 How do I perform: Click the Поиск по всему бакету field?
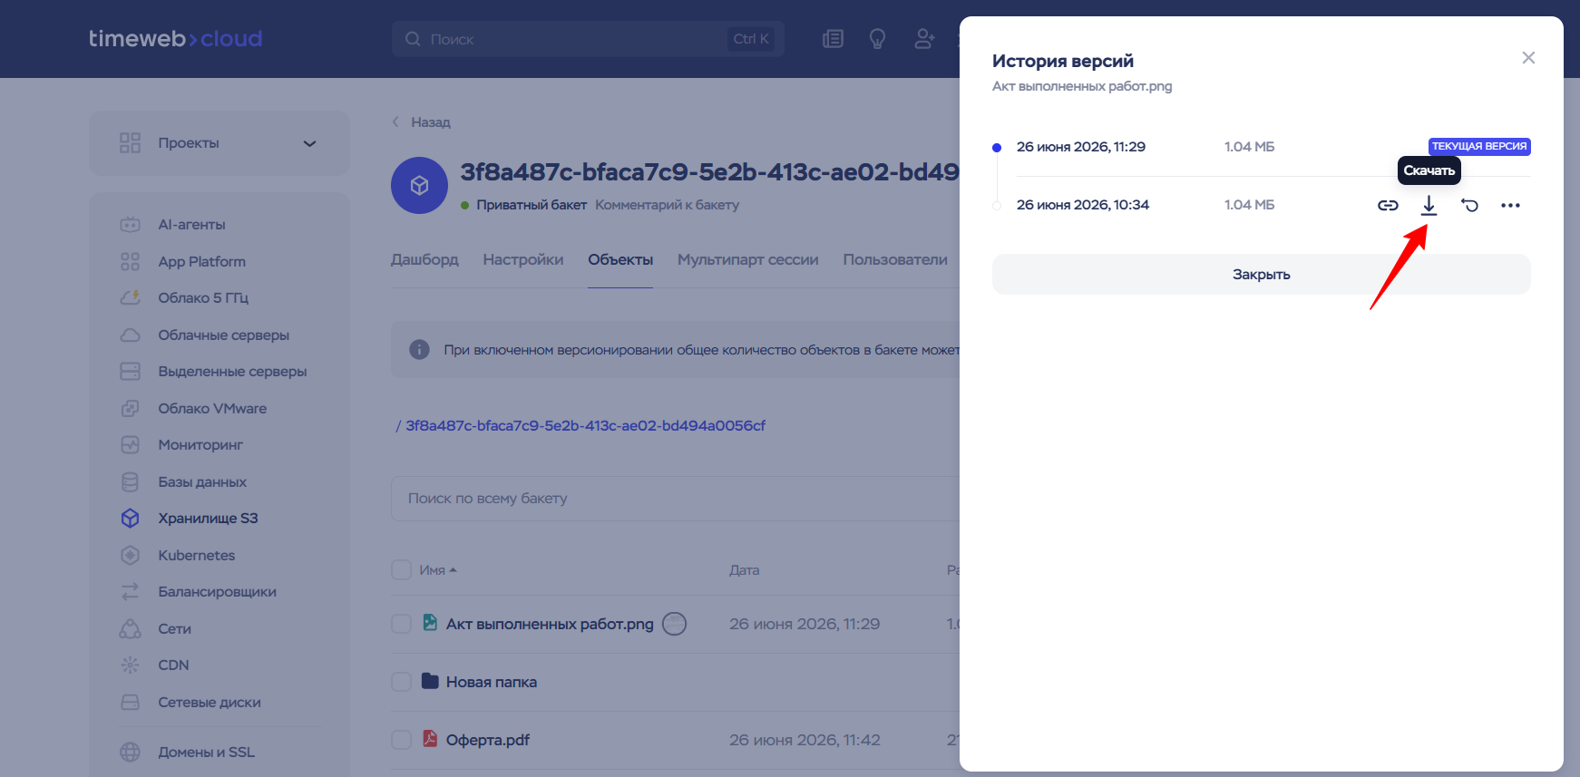[675, 499]
